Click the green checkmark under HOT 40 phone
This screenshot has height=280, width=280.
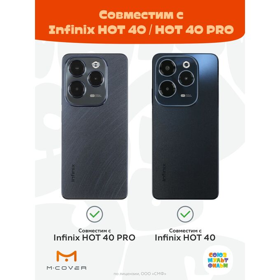(x=185, y=214)
